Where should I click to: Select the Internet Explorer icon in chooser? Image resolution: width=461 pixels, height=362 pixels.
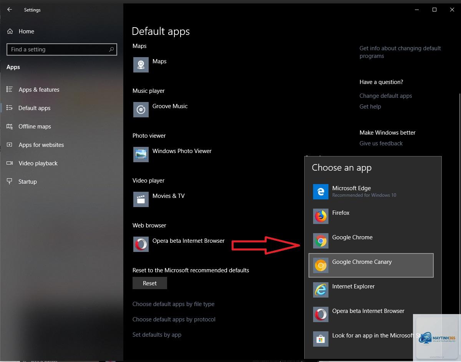(321, 290)
